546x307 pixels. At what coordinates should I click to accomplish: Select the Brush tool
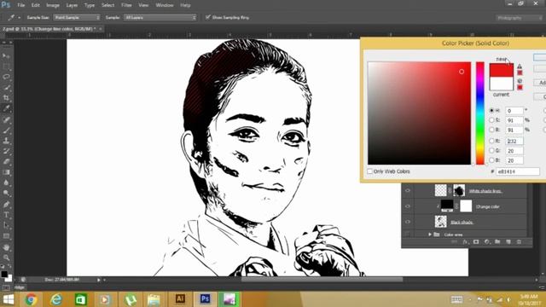pos(6,130)
